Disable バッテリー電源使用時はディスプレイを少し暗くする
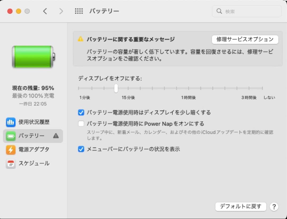 click(x=81, y=112)
